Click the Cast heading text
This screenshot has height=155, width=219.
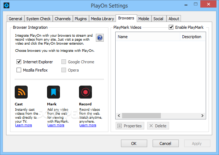[x=19, y=104]
